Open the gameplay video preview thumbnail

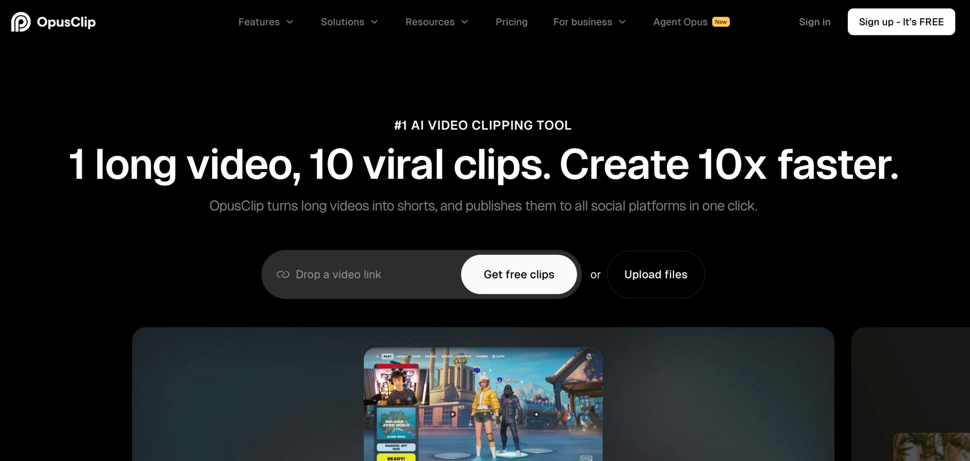click(483, 404)
